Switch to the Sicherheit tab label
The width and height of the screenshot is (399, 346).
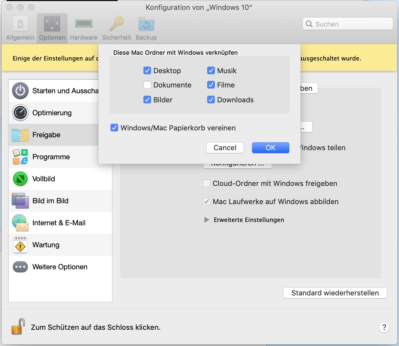coord(117,37)
